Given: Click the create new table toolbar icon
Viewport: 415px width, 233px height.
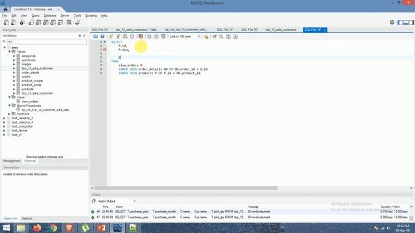Looking at the screenshot, I should [38, 23].
